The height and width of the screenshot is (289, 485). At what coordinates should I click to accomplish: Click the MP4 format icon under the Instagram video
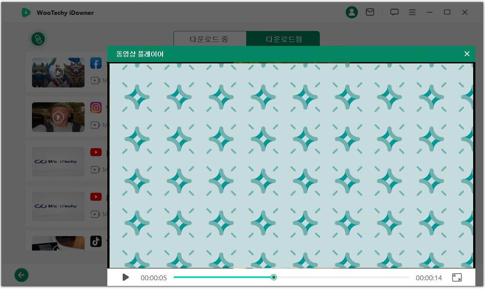point(96,125)
